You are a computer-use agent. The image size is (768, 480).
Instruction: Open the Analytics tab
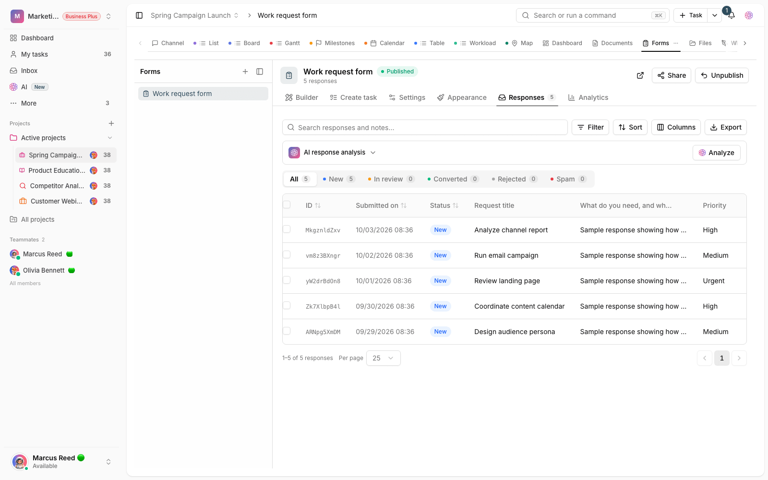click(x=588, y=97)
